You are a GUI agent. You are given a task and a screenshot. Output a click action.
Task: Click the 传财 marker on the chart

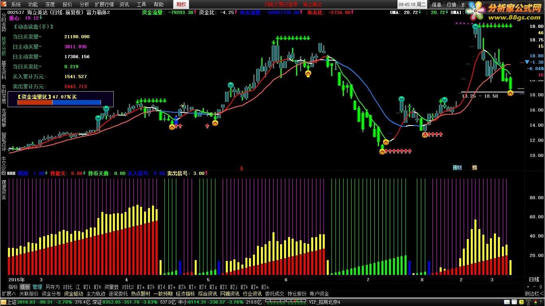tap(457, 168)
